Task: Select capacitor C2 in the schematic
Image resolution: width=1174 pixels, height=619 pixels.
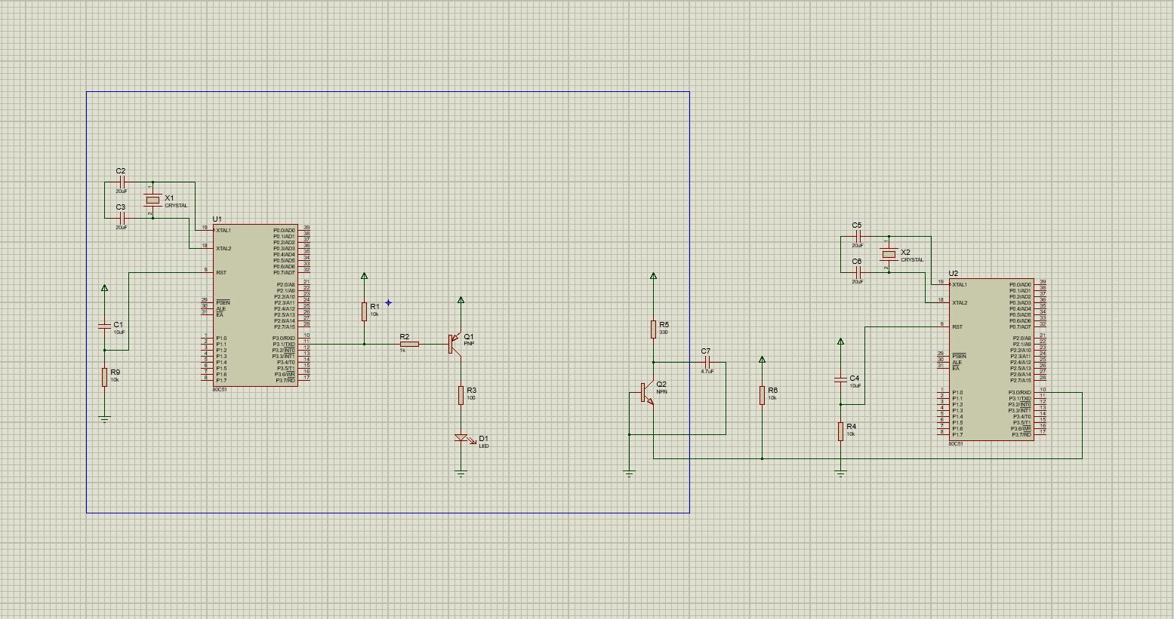Action: pyautogui.click(x=122, y=182)
